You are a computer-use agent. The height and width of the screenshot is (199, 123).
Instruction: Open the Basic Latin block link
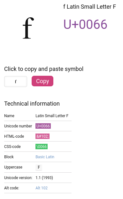coord(45,157)
